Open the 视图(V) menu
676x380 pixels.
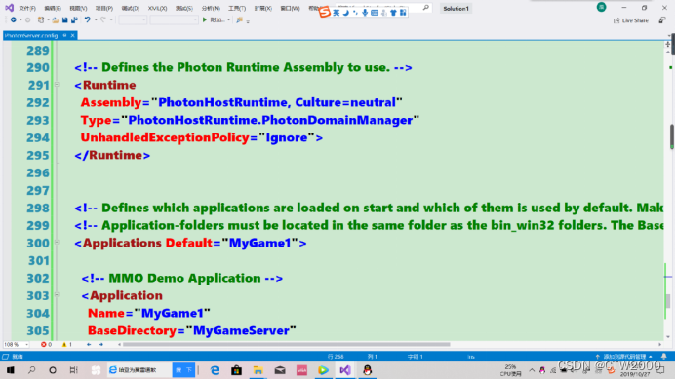pos(78,8)
